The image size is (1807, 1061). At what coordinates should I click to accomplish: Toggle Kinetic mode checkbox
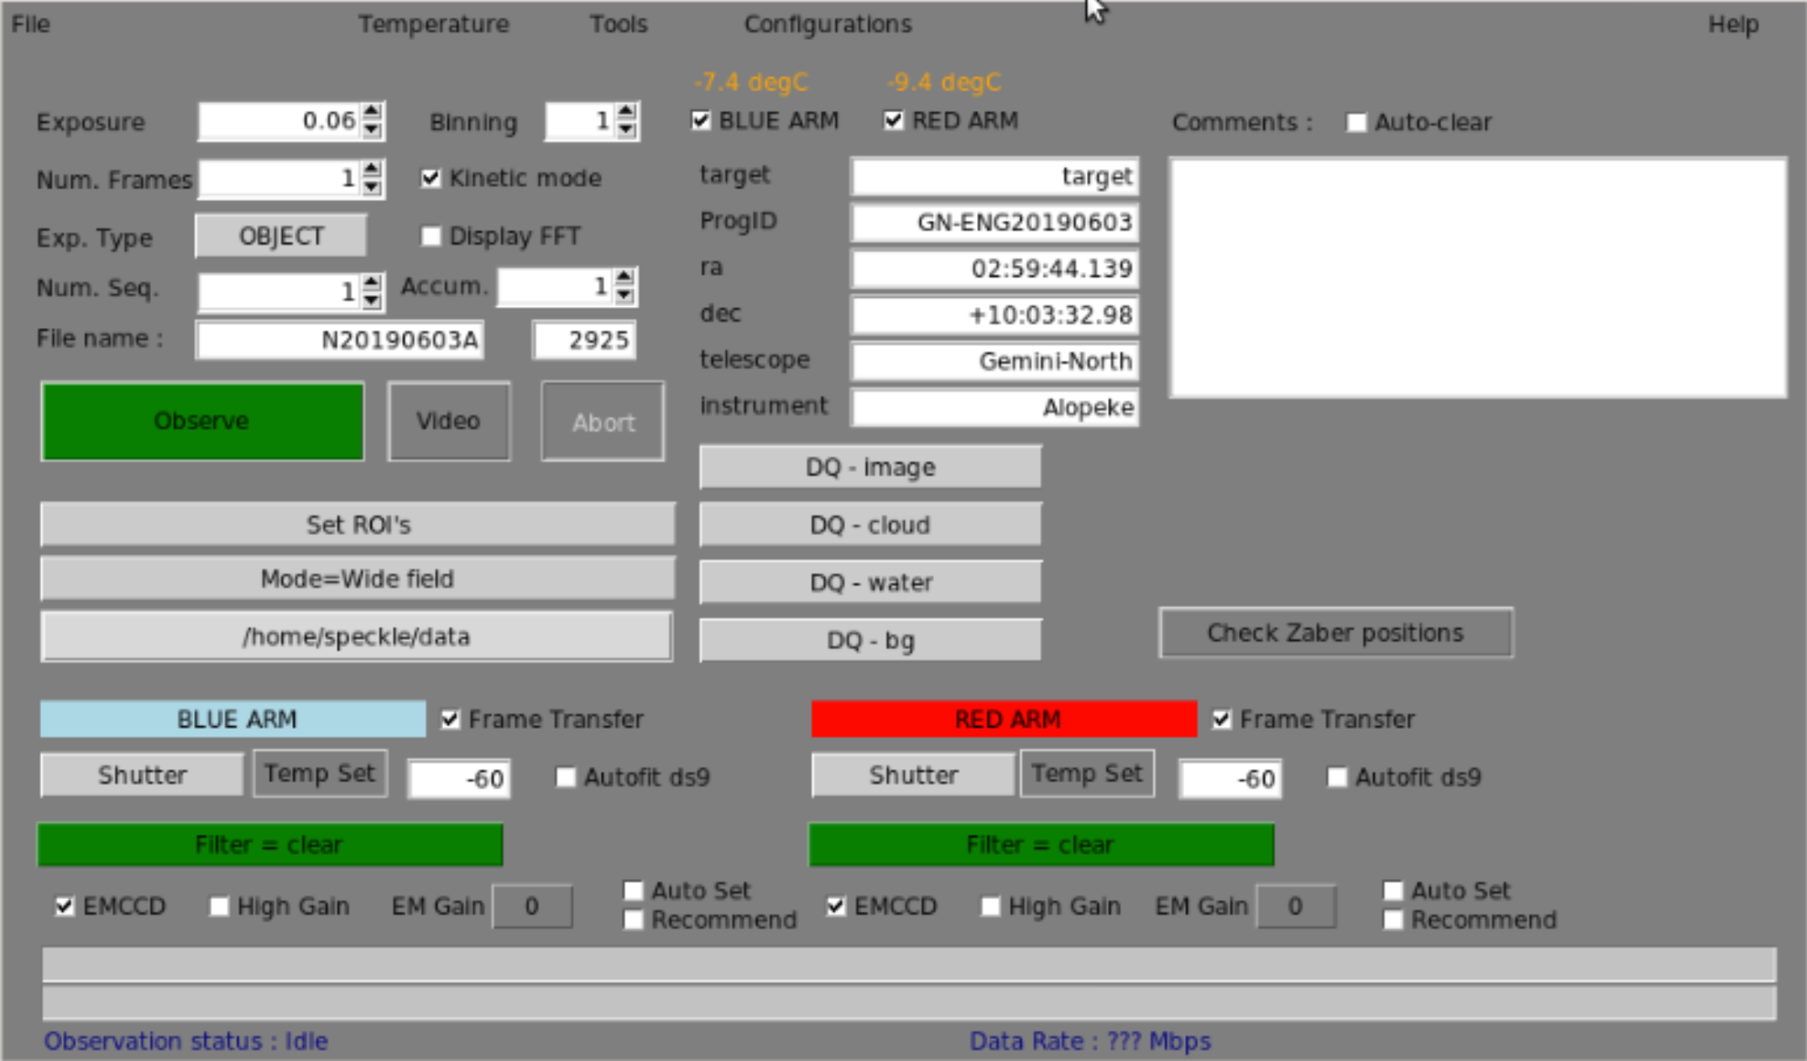(431, 178)
